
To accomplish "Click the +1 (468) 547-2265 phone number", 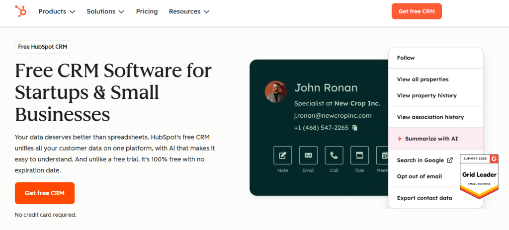I will [321, 128].
